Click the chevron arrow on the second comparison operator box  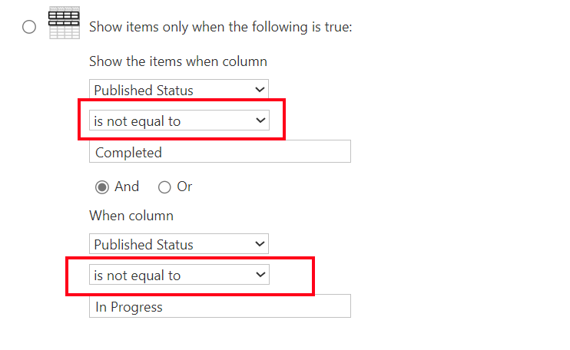260,275
